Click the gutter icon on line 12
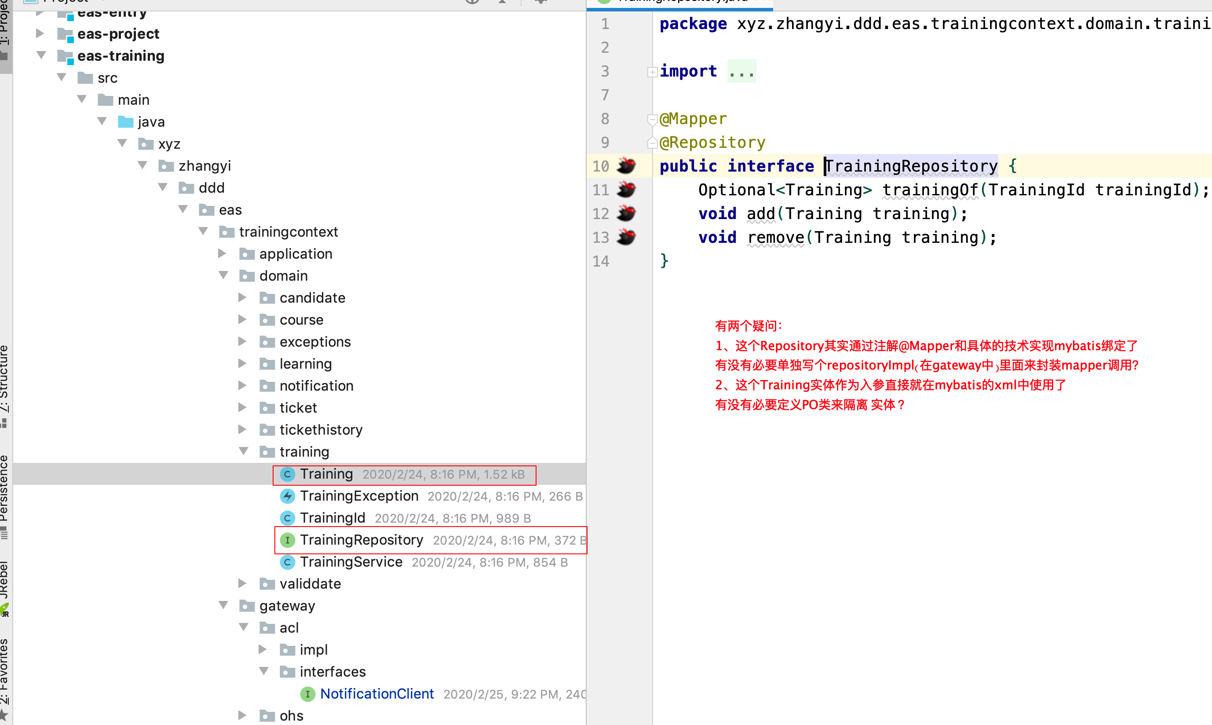Screen dimensions: 1212x725 click(x=626, y=213)
